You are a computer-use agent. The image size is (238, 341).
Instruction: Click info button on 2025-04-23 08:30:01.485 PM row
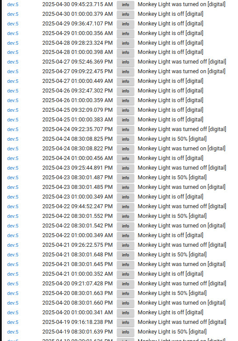[x=126, y=188]
